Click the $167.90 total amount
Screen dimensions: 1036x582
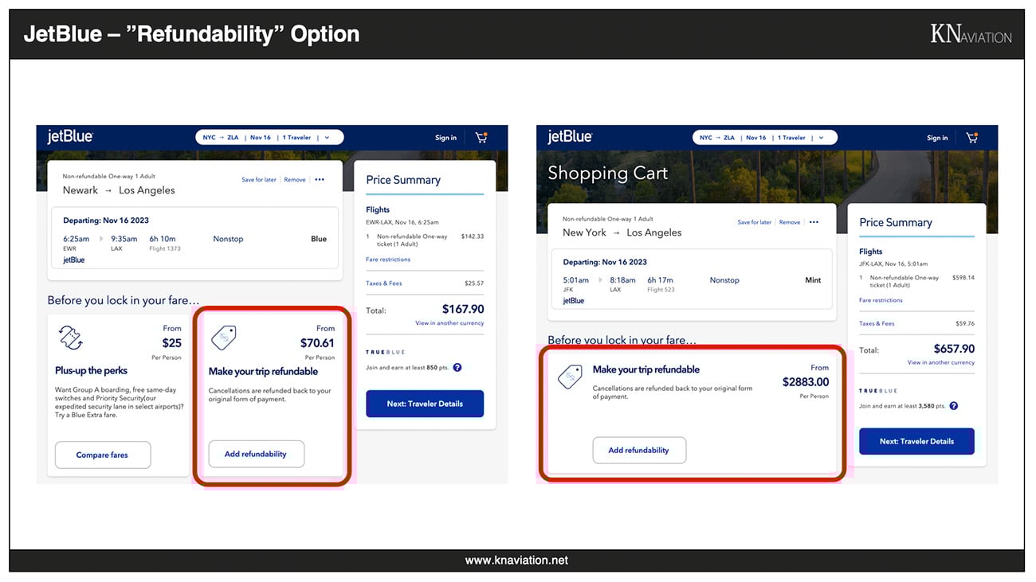click(x=463, y=309)
